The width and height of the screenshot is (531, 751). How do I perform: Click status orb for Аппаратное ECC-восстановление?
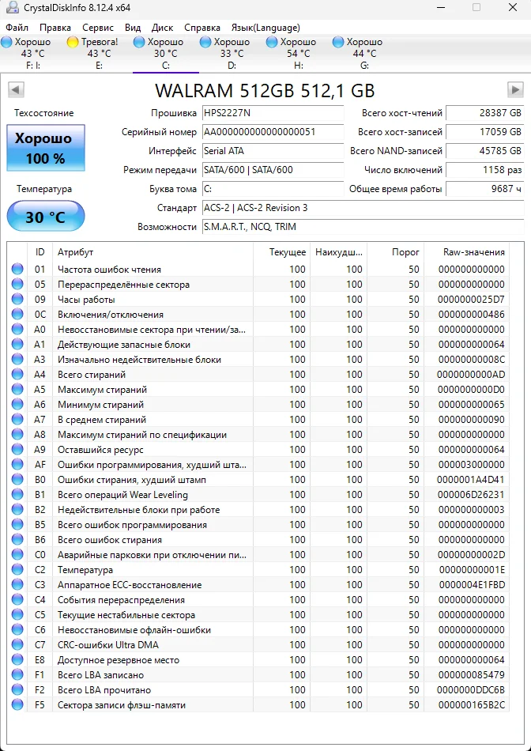[17, 585]
